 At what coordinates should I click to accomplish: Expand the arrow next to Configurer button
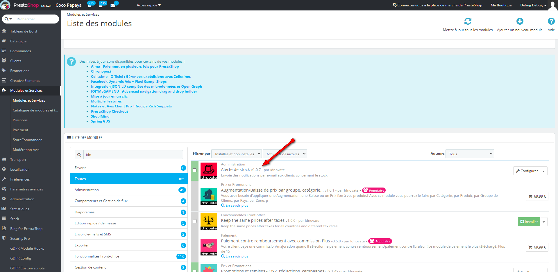click(x=544, y=171)
